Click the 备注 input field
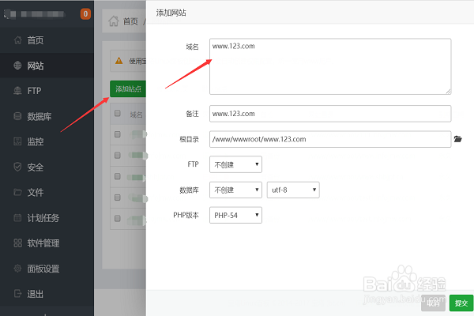 [330, 114]
